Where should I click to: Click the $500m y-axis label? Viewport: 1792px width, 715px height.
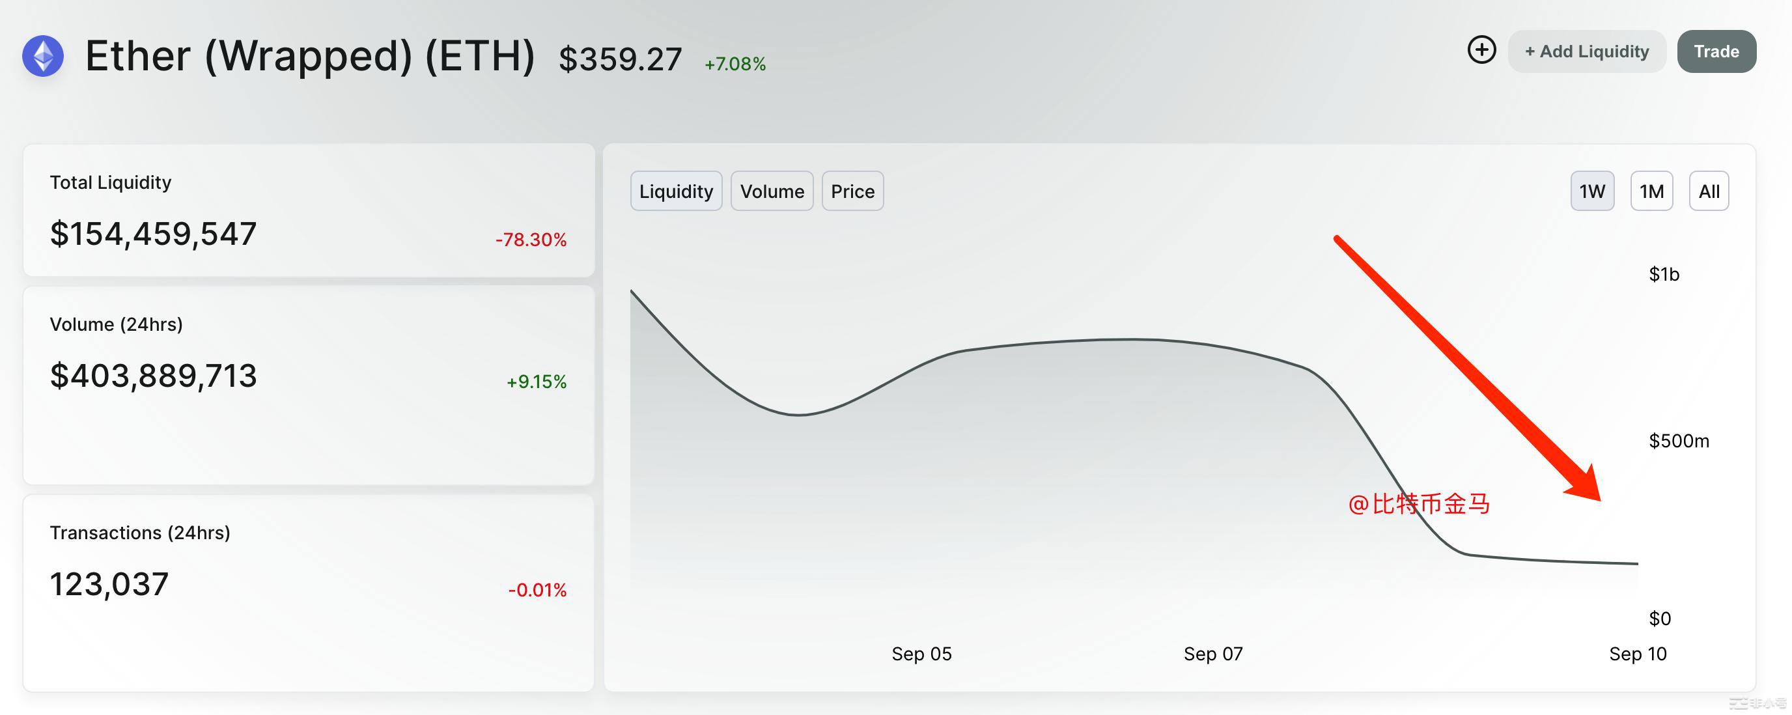[x=1678, y=441]
